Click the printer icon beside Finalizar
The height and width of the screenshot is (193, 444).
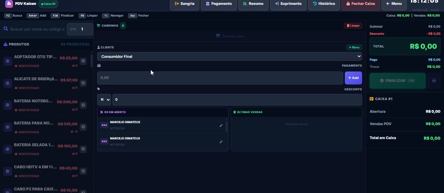click(x=434, y=81)
